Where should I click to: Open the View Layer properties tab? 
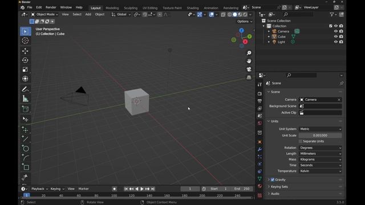(x=260, y=108)
